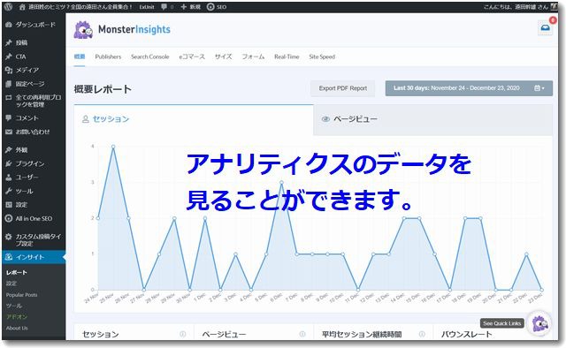Click the ダッシュボード sidebar icon

pos(9,25)
